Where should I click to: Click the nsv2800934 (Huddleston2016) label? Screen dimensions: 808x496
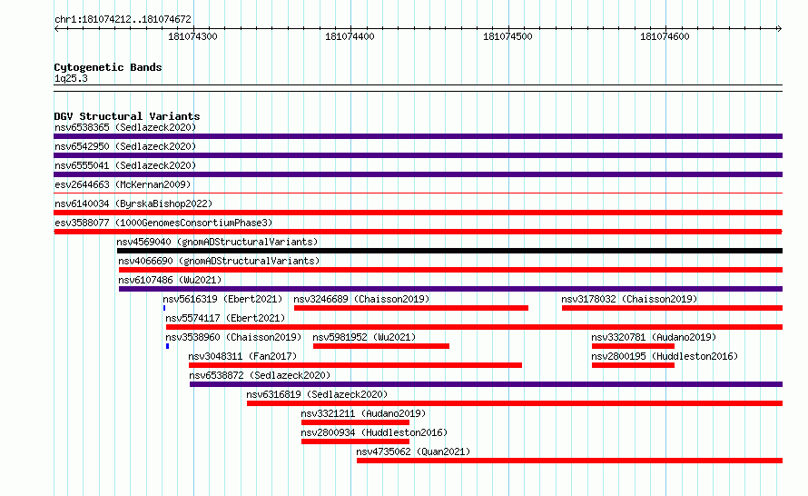pos(374,432)
